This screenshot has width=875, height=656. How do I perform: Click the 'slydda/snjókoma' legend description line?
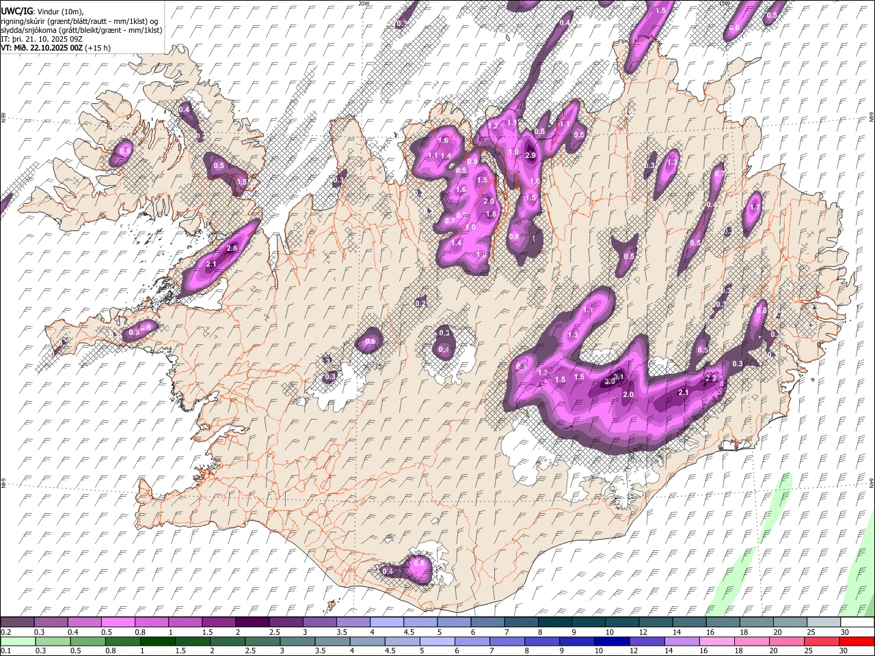tap(81, 30)
